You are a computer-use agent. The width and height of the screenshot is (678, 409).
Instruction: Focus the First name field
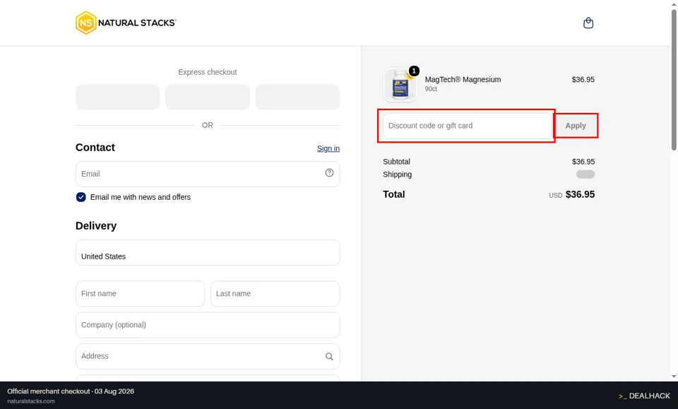140,294
